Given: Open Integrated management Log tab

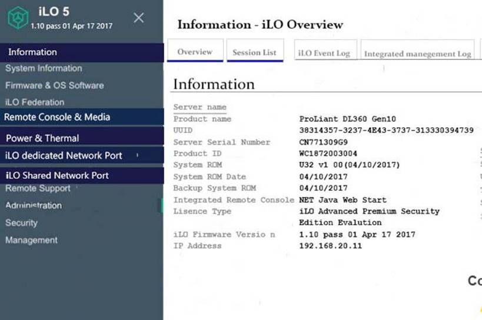Looking at the screenshot, I should pos(417,54).
